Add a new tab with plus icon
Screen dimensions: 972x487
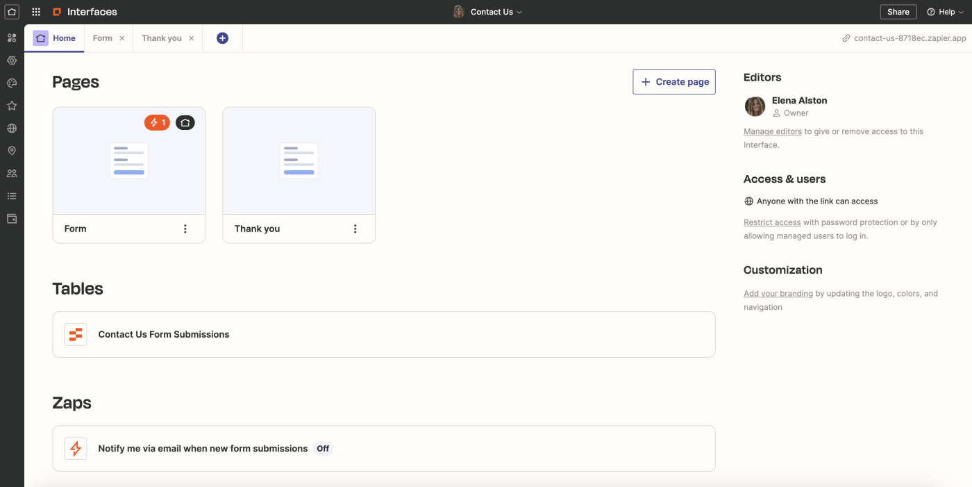coord(222,38)
